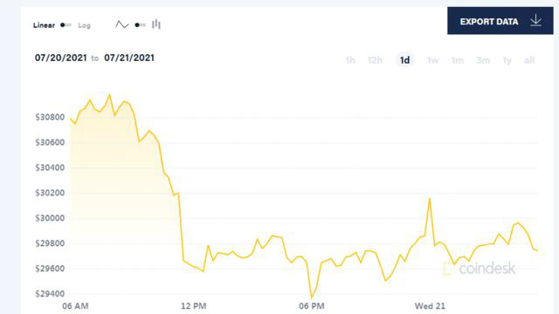Viewport: 559px width, 314px height.
Task: Toggle the line/candlestick chart switch
Action: tap(140, 25)
